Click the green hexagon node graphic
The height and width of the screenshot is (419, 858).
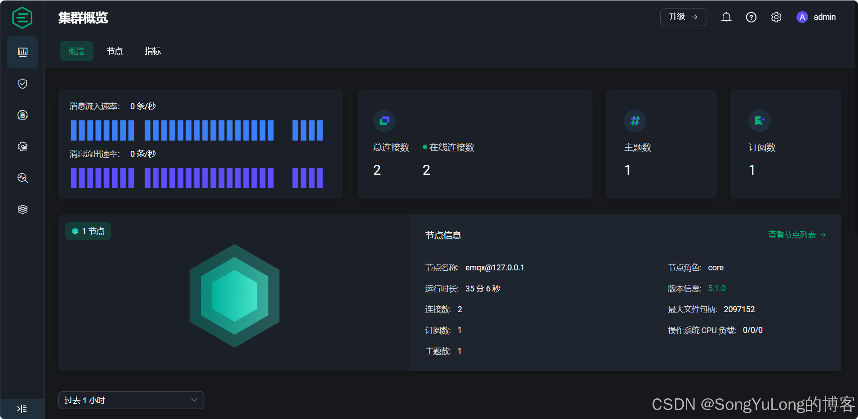234,296
